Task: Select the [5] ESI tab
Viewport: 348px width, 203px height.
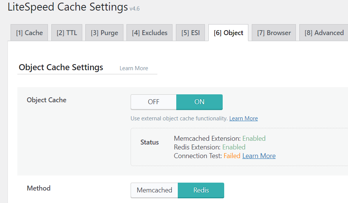Action: (x=191, y=32)
